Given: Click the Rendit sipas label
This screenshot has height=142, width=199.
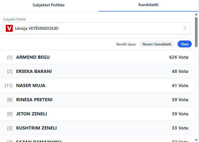Looking at the screenshot, I should click(126, 44).
